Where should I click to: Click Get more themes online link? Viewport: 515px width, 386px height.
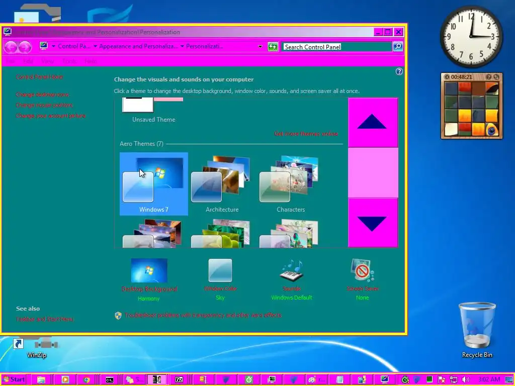click(306, 134)
